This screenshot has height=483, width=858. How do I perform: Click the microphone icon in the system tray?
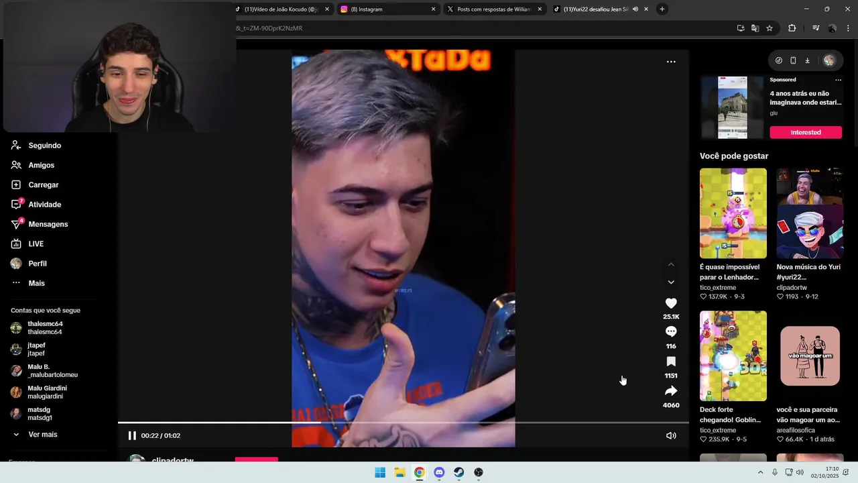[775, 472]
